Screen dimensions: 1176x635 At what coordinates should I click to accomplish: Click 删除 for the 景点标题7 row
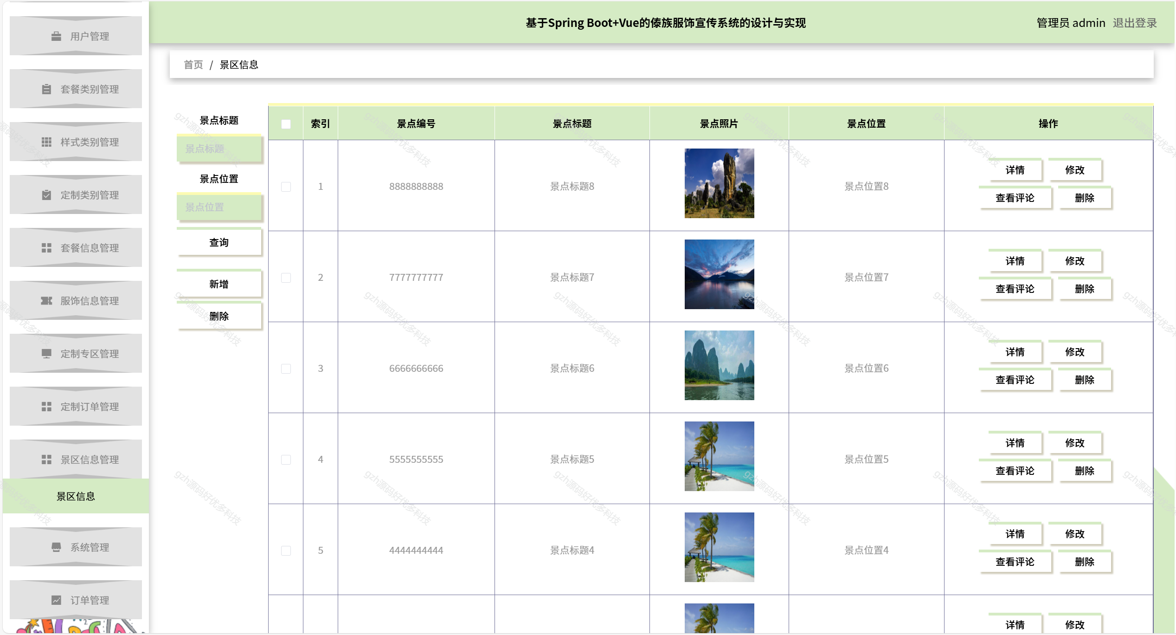click(x=1085, y=289)
